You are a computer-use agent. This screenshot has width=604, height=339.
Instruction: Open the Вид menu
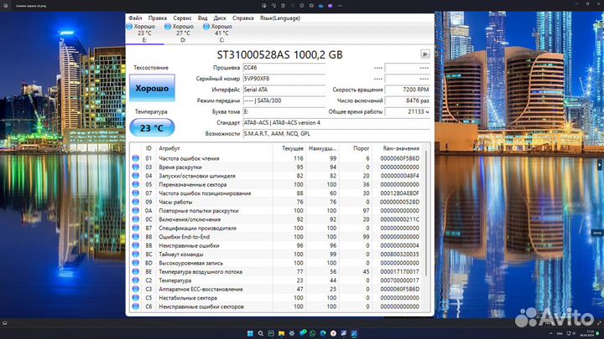[x=203, y=18]
